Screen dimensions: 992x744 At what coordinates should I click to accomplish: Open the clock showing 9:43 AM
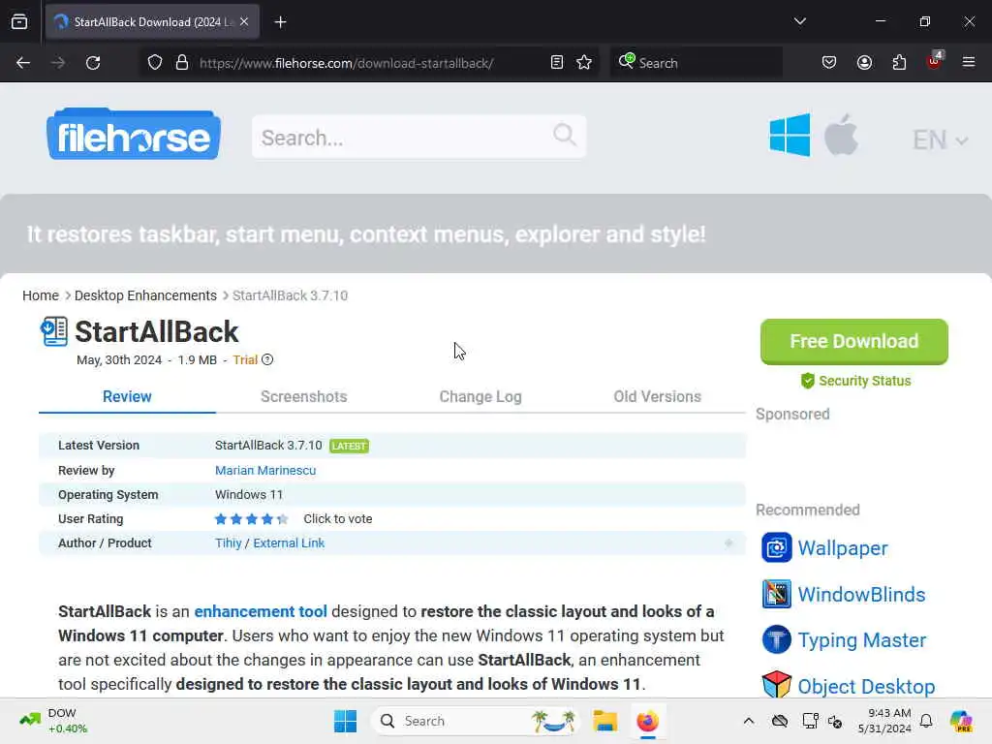click(x=883, y=721)
